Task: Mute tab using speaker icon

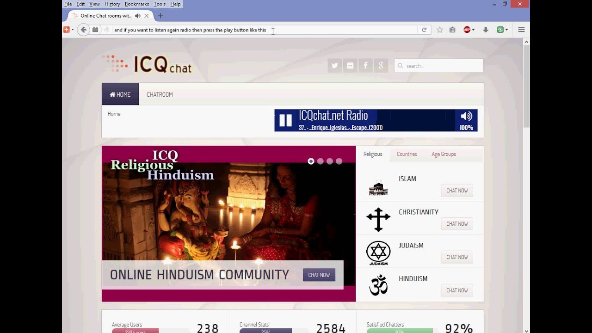Action: pyautogui.click(x=137, y=16)
